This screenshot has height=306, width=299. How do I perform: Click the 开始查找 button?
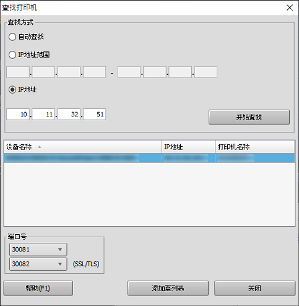coord(249,117)
